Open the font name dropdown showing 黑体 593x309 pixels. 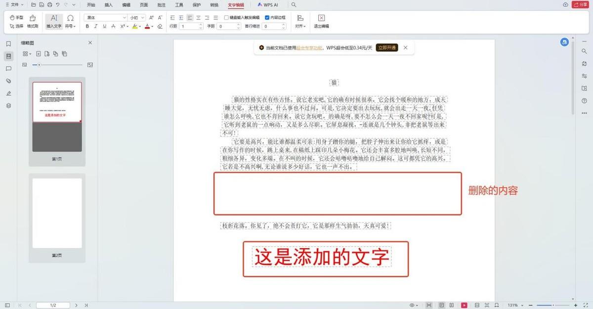point(106,17)
